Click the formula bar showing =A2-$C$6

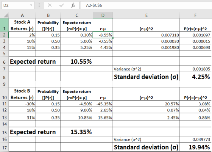[x=146, y=5]
